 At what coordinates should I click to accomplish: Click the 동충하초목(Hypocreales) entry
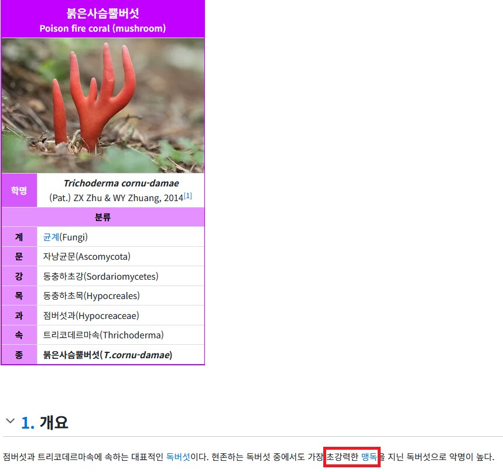tap(91, 296)
